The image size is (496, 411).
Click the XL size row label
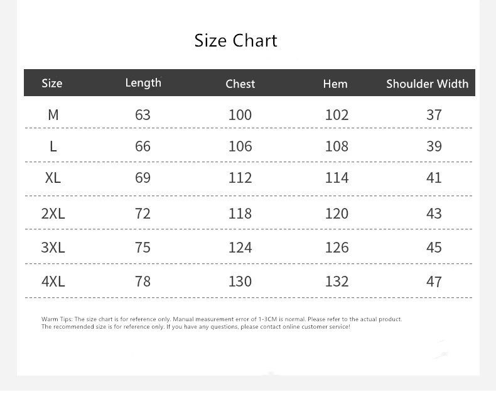click(53, 178)
